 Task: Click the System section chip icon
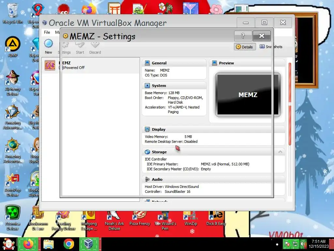(x=147, y=86)
